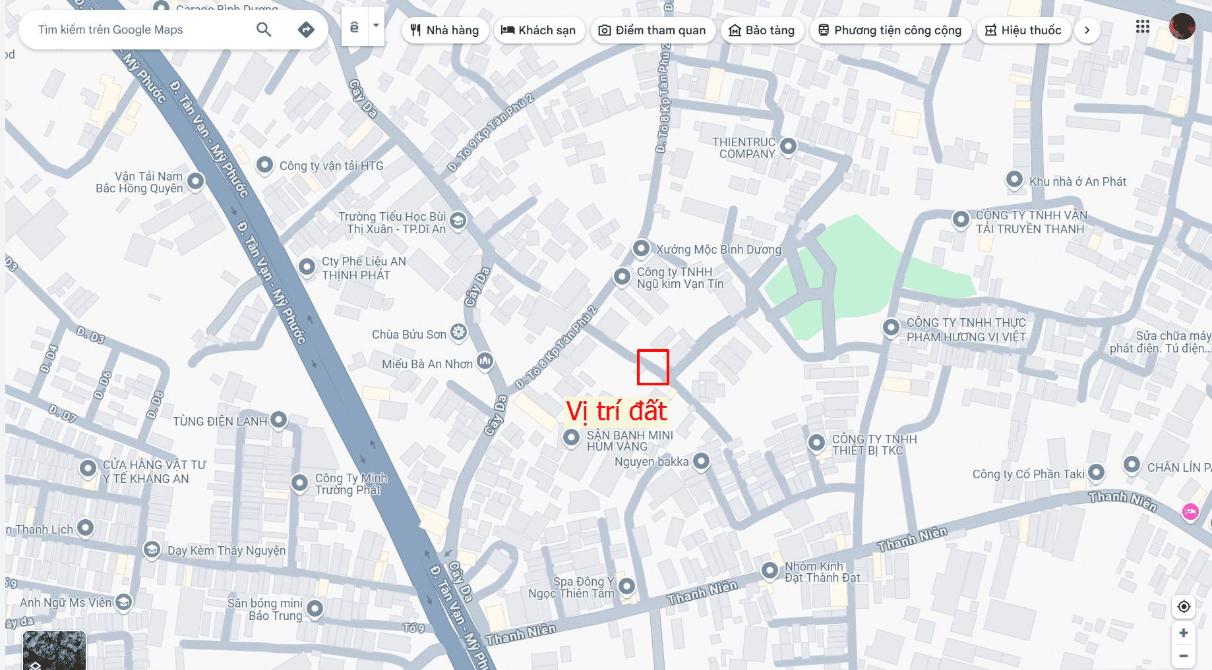Switch to satellite layer thumbnail
This screenshot has width=1212, height=670.
tap(54, 650)
